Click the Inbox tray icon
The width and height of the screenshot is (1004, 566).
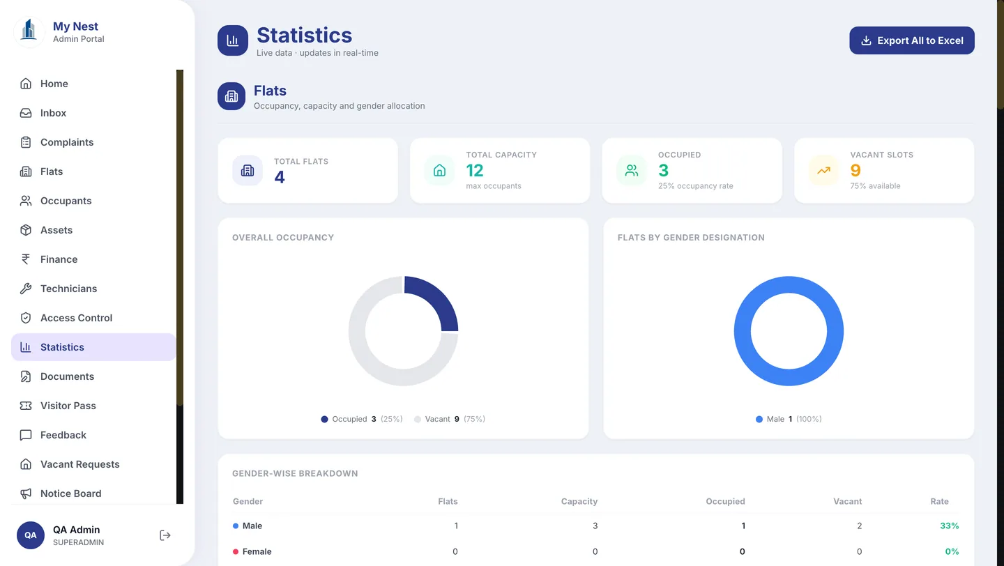tap(26, 113)
